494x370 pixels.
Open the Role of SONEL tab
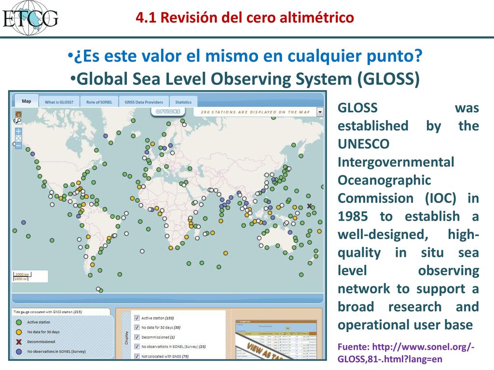coord(99,102)
